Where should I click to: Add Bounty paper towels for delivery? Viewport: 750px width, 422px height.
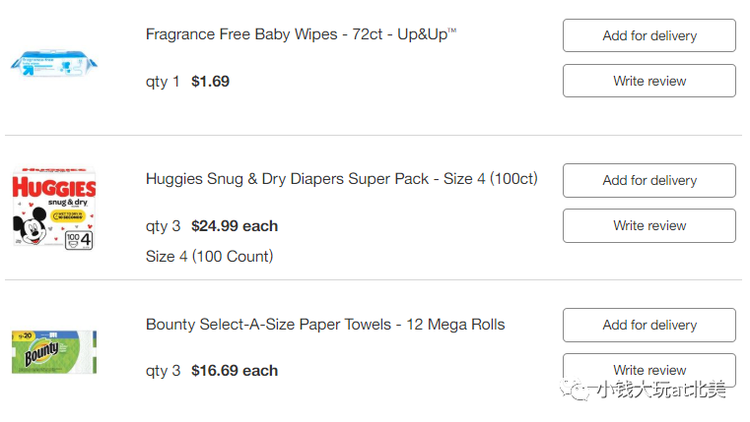[648, 325]
